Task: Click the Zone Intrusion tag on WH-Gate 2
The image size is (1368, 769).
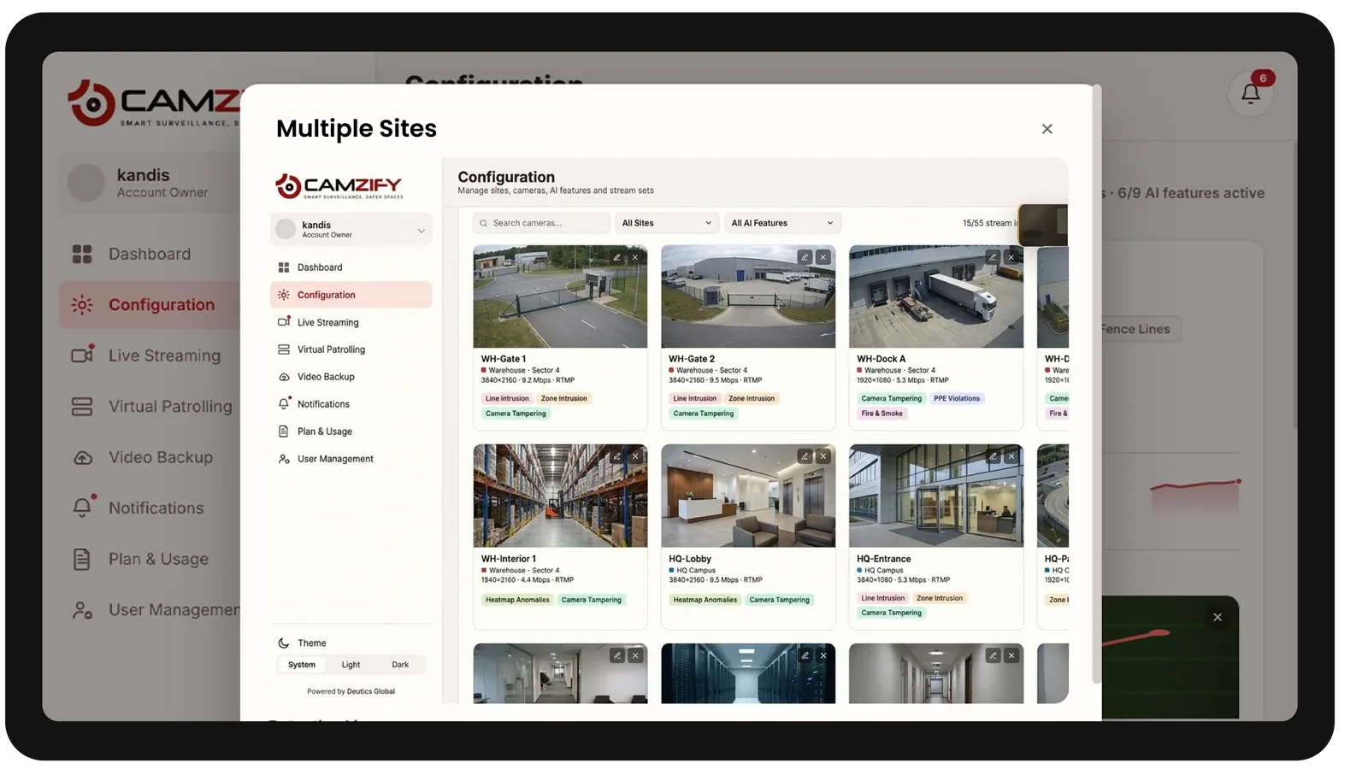Action: click(x=752, y=398)
